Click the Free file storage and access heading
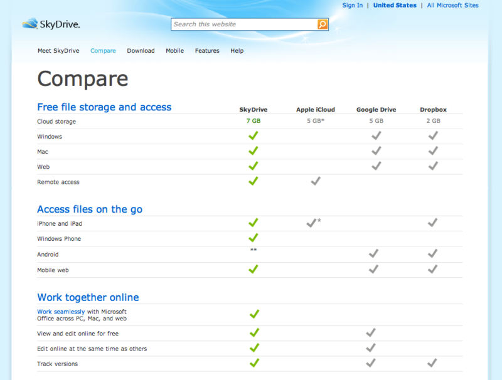The height and width of the screenshot is (380, 502). point(104,107)
